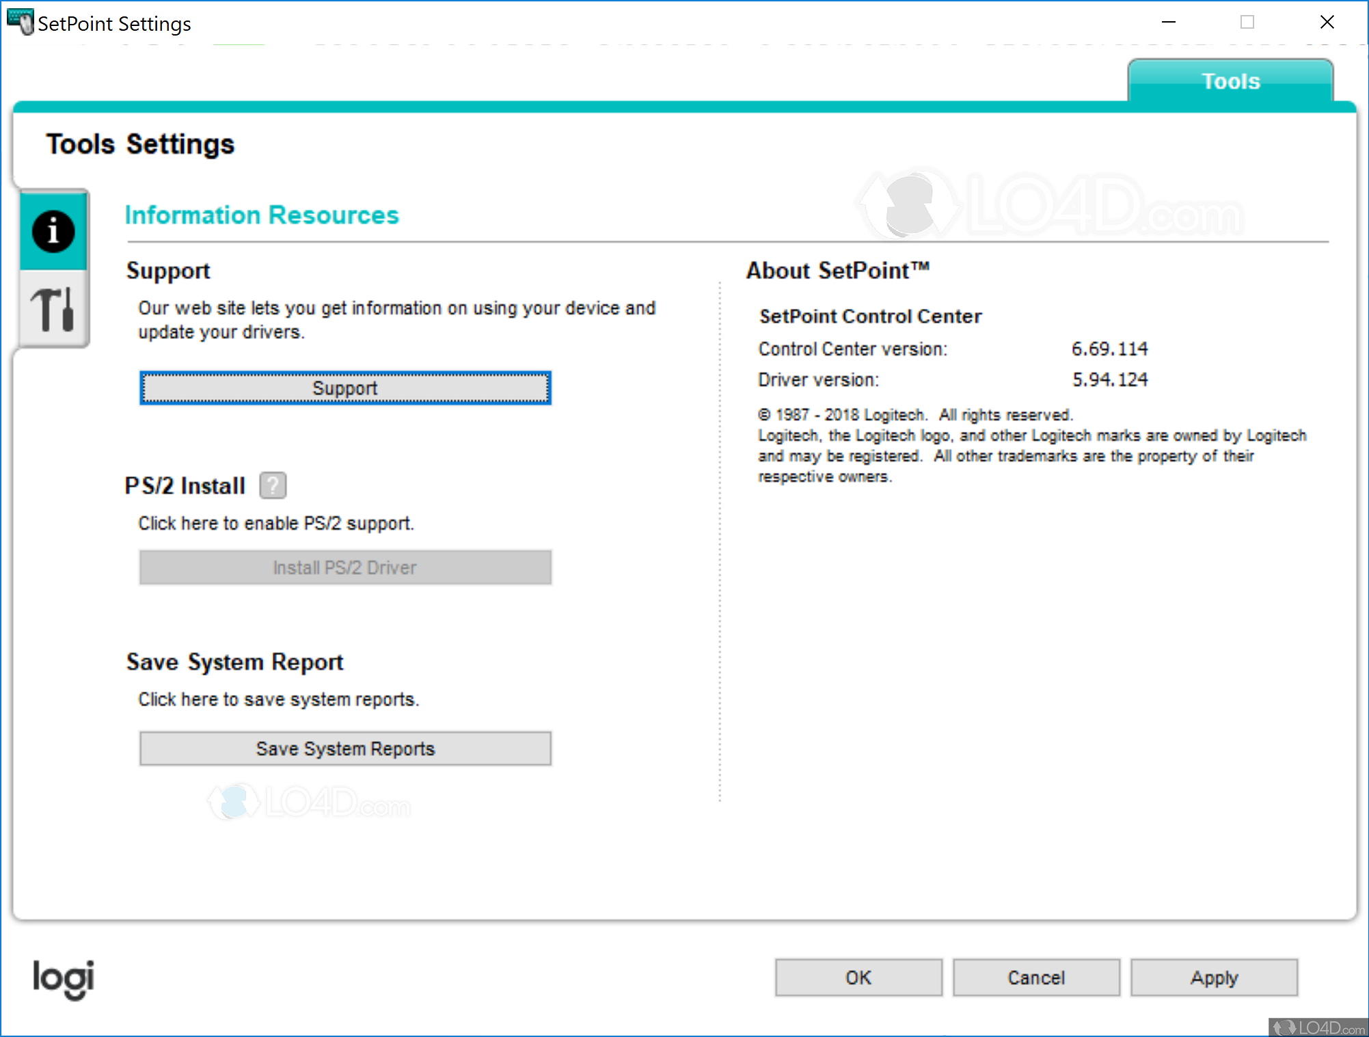
Task: Click the logi logo
Action: click(x=64, y=979)
